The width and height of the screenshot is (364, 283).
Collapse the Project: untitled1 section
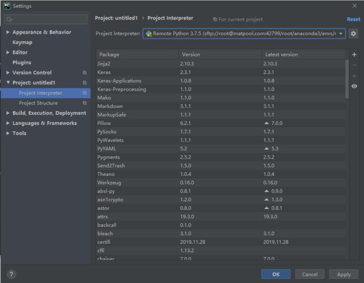point(8,82)
